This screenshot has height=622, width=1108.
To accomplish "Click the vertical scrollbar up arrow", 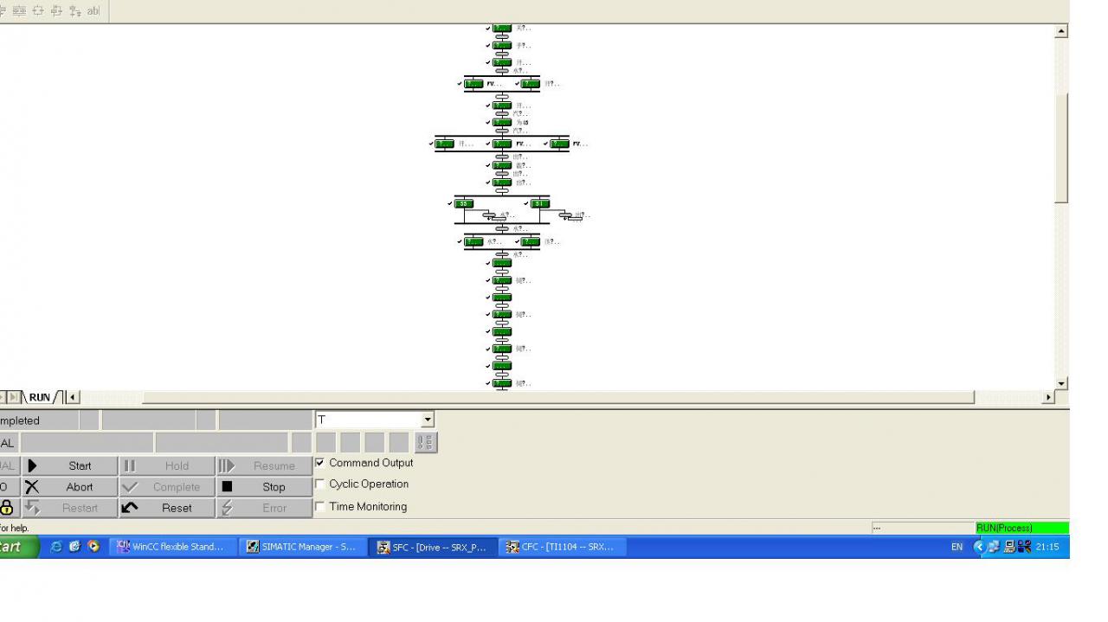I will [x=1061, y=31].
